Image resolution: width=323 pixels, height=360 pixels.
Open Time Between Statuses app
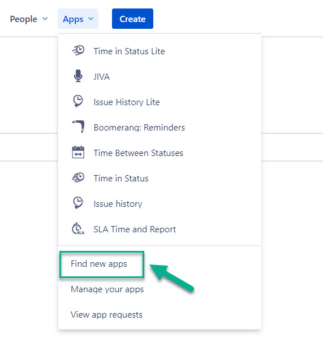(x=160, y=153)
